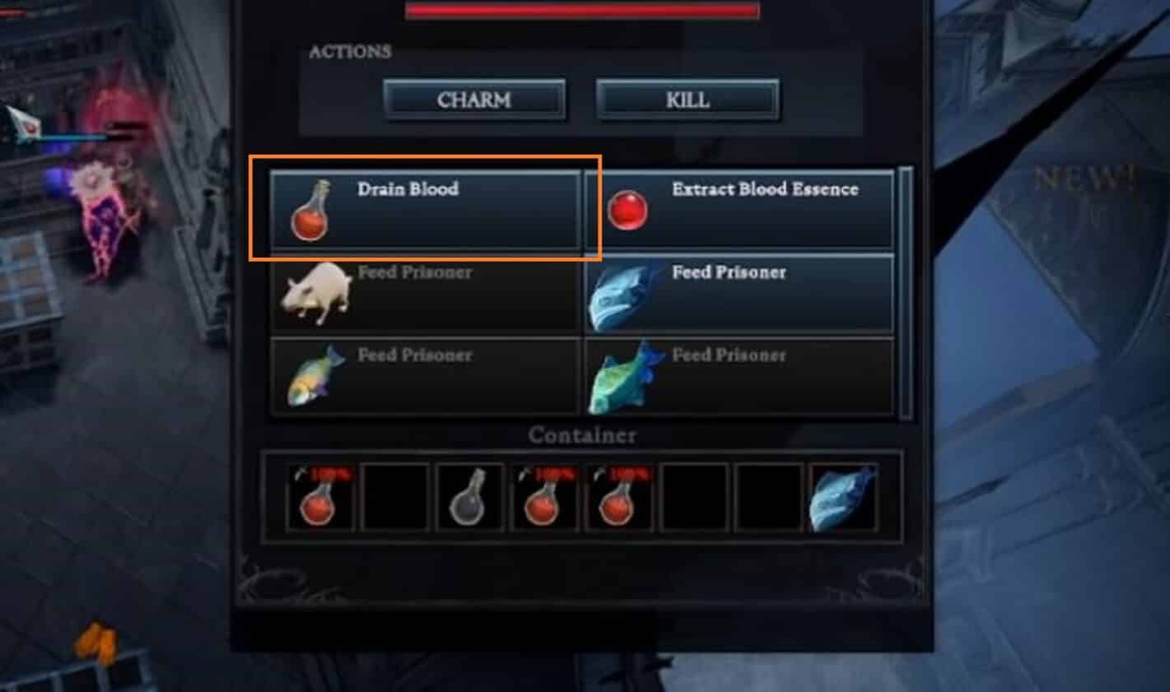Click the CHARM action button

[x=474, y=100]
